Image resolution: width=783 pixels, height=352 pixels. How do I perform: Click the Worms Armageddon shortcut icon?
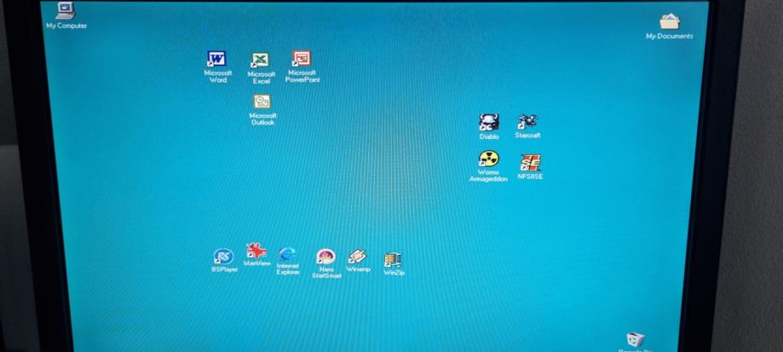(488, 159)
